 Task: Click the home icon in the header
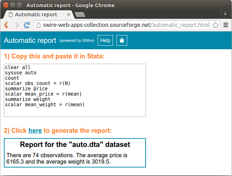click(x=122, y=40)
